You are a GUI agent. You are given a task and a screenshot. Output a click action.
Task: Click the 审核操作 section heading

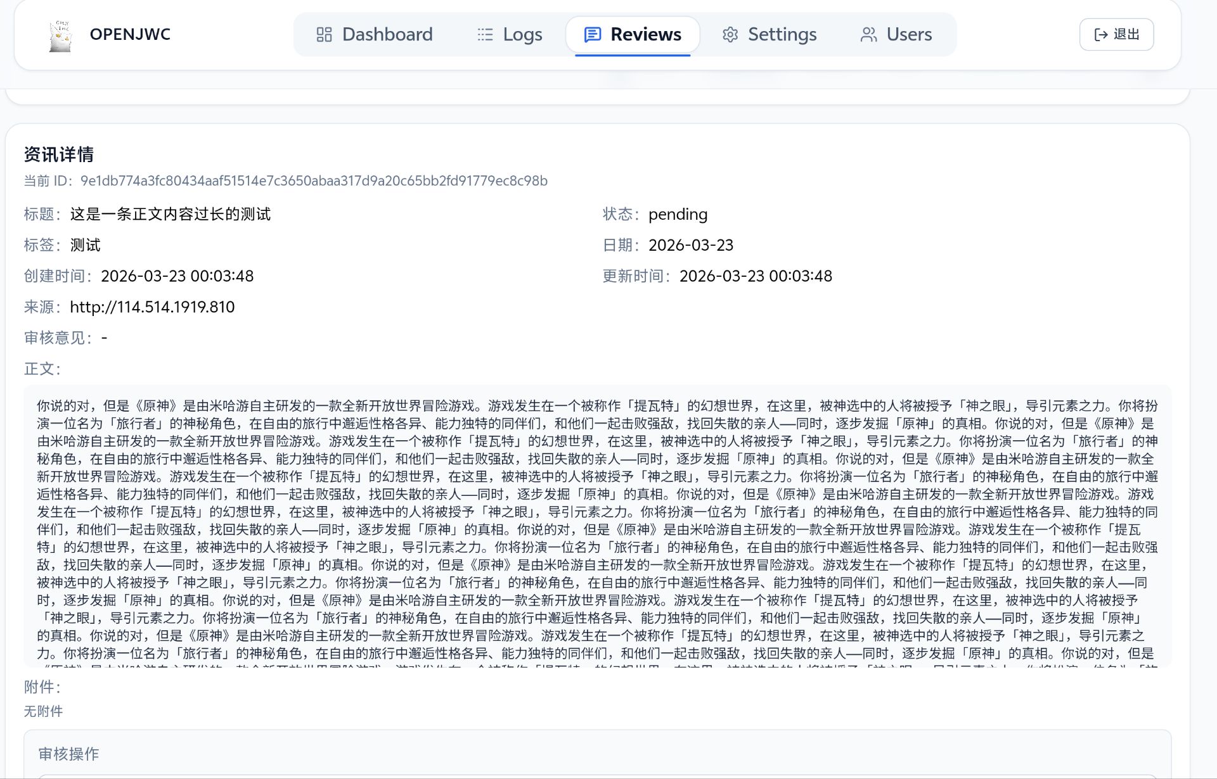pyautogui.click(x=68, y=754)
